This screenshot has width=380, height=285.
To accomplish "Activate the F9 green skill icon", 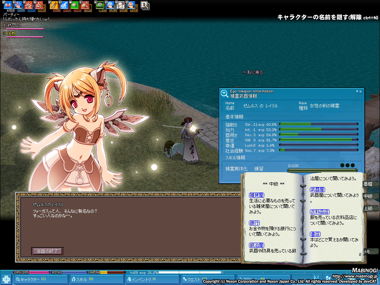I will click(99, 5).
